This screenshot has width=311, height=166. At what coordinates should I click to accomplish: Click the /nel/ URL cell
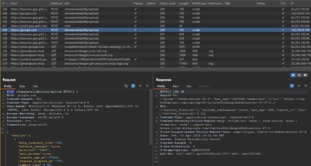click(x=67, y=26)
